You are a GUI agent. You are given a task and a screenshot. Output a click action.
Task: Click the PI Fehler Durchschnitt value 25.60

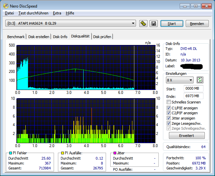[46, 158]
